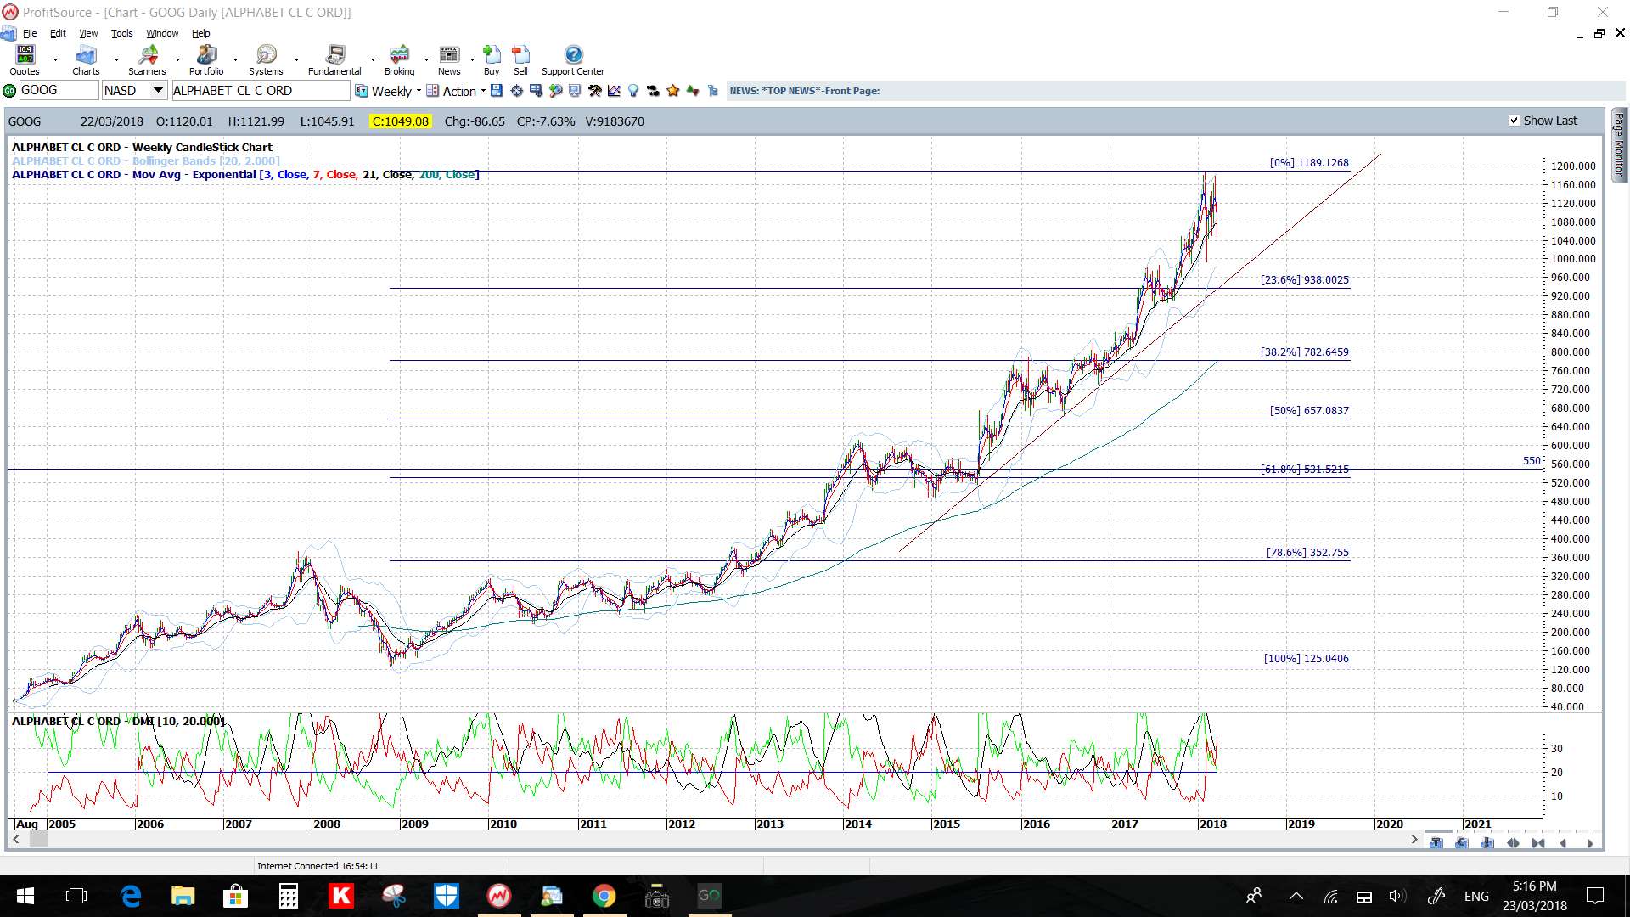Viewport: 1630px width, 917px height.
Task: Click the taskbar volume icon
Action: click(x=1397, y=896)
